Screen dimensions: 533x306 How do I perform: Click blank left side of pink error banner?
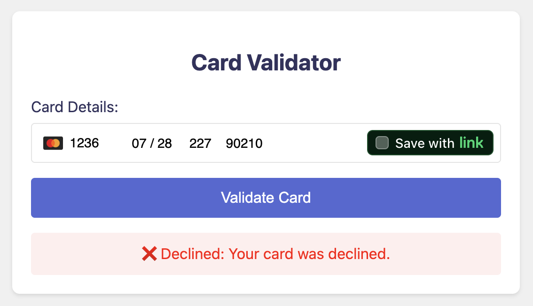pyautogui.click(x=80, y=254)
